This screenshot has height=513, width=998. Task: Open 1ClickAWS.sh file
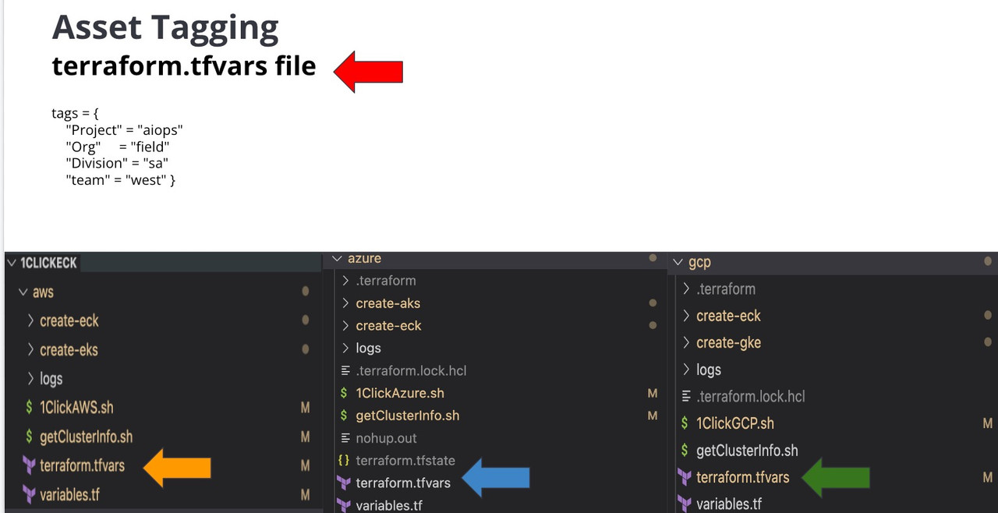(76, 407)
